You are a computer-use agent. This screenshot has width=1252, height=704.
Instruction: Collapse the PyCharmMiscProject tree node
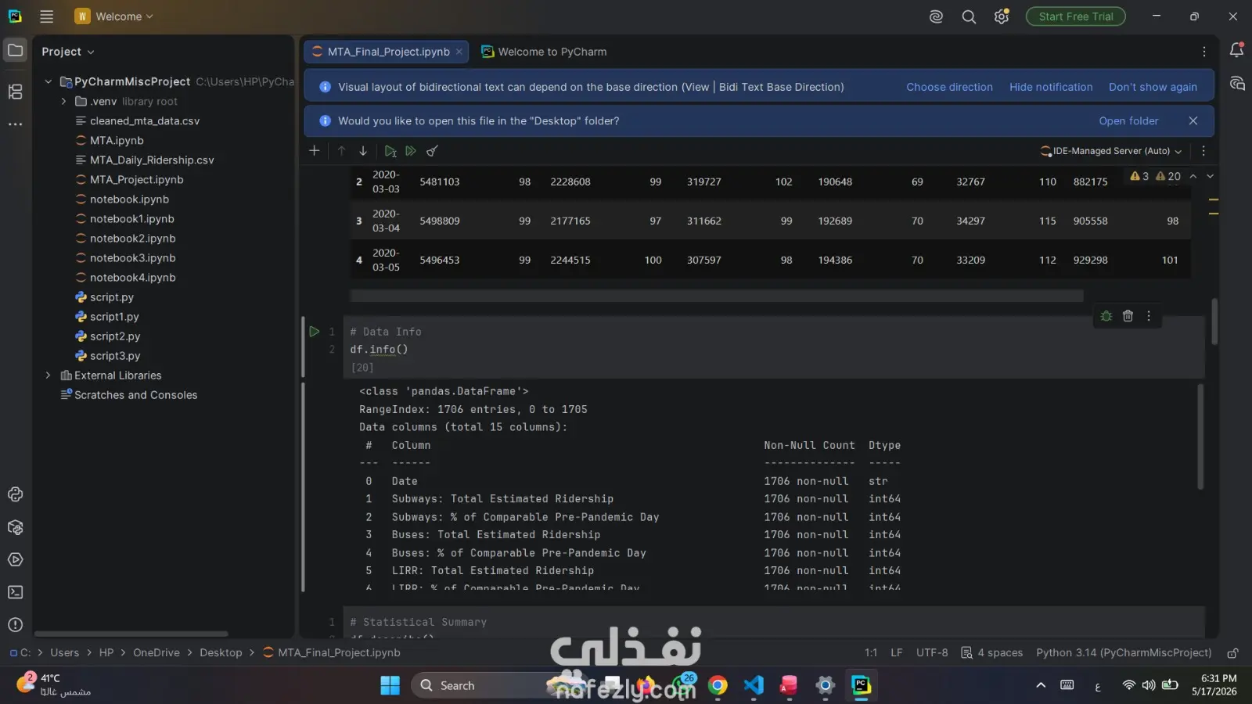click(x=49, y=81)
